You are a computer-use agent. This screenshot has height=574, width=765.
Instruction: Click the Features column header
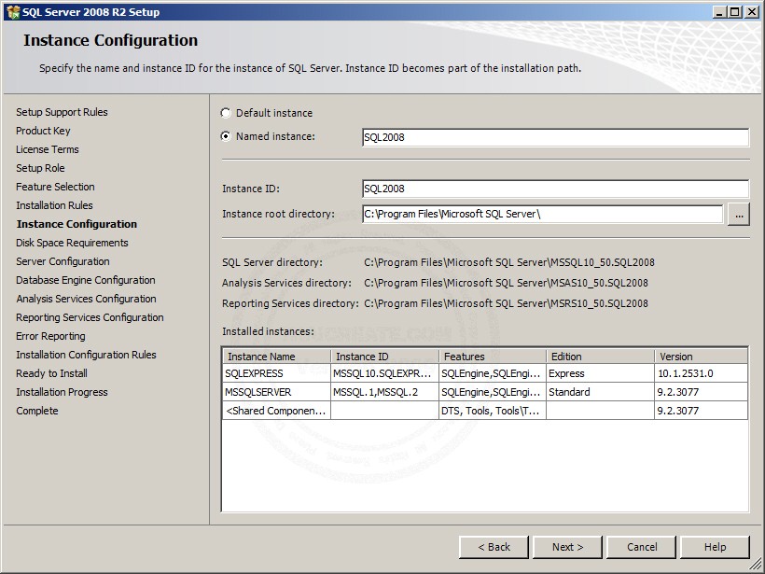[493, 357]
